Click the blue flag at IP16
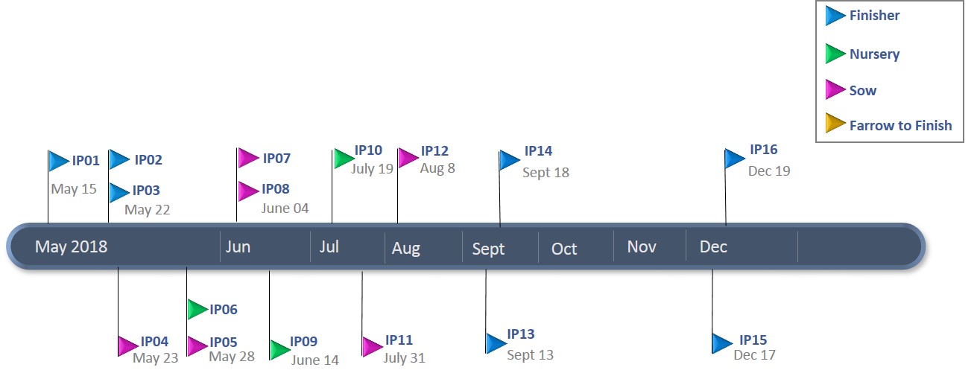The image size is (977, 379). click(x=735, y=159)
